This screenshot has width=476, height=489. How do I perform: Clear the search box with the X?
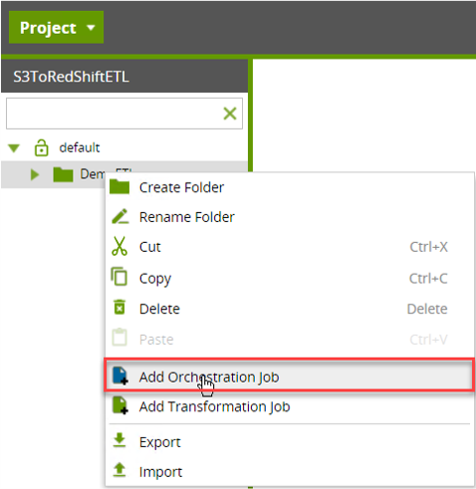tap(230, 114)
